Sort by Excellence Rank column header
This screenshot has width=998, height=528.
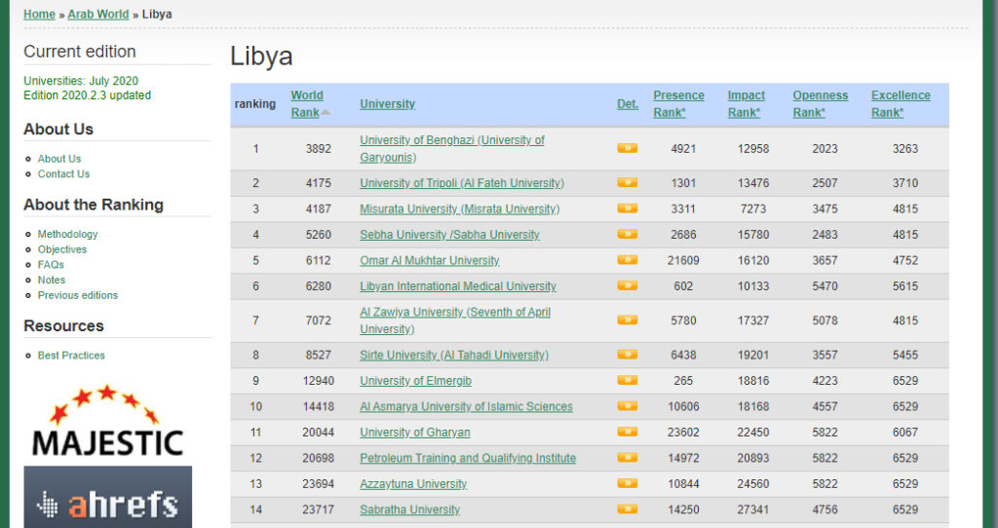(x=900, y=103)
